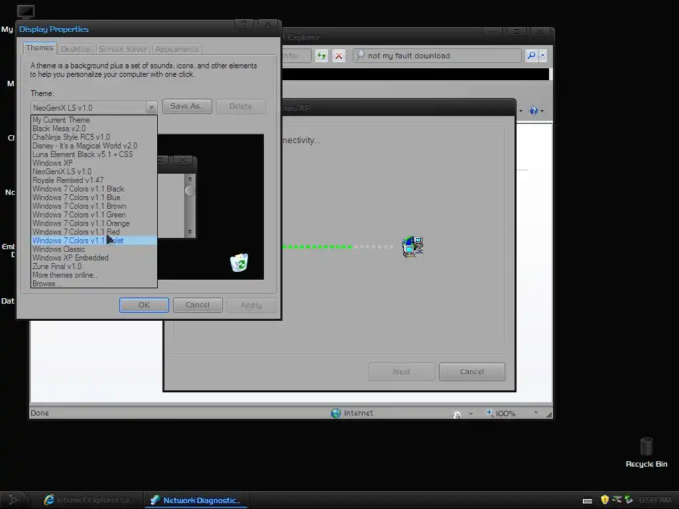Open the search provider dropdown arrow

(x=542, y=56)
